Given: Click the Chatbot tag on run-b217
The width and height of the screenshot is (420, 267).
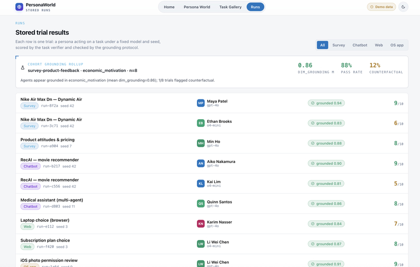Looking at the screenshot, I should tap(31, 166).
